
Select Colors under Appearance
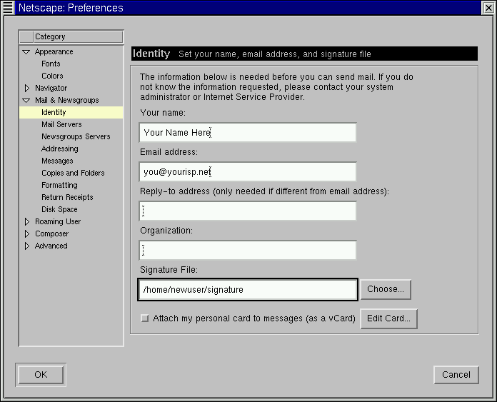point(52,76)
